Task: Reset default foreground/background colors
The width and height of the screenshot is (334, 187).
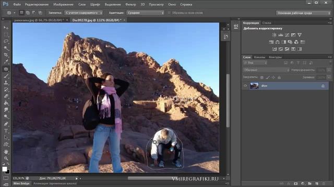Action: pos(4,164)
